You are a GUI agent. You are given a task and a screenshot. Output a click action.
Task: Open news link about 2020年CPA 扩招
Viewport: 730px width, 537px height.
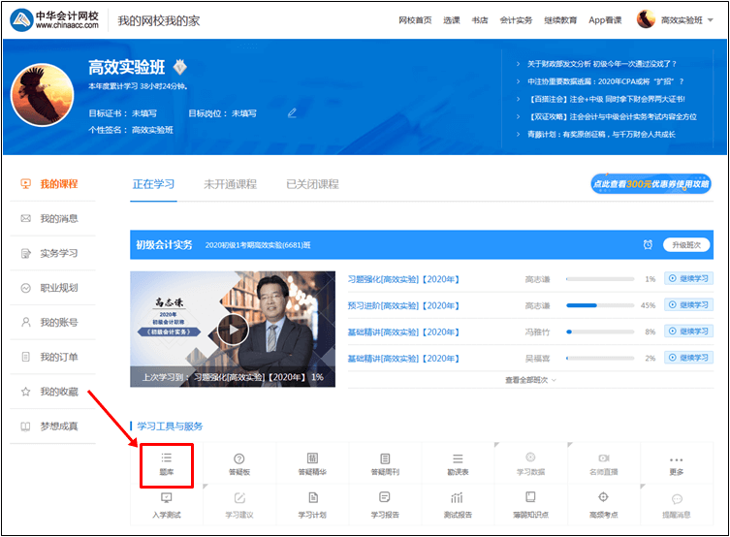point(606,81)
